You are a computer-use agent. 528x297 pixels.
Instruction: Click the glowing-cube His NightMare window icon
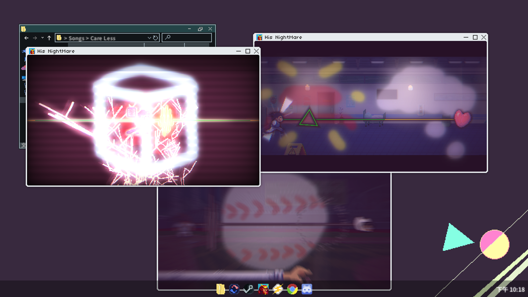click(32, 51)
